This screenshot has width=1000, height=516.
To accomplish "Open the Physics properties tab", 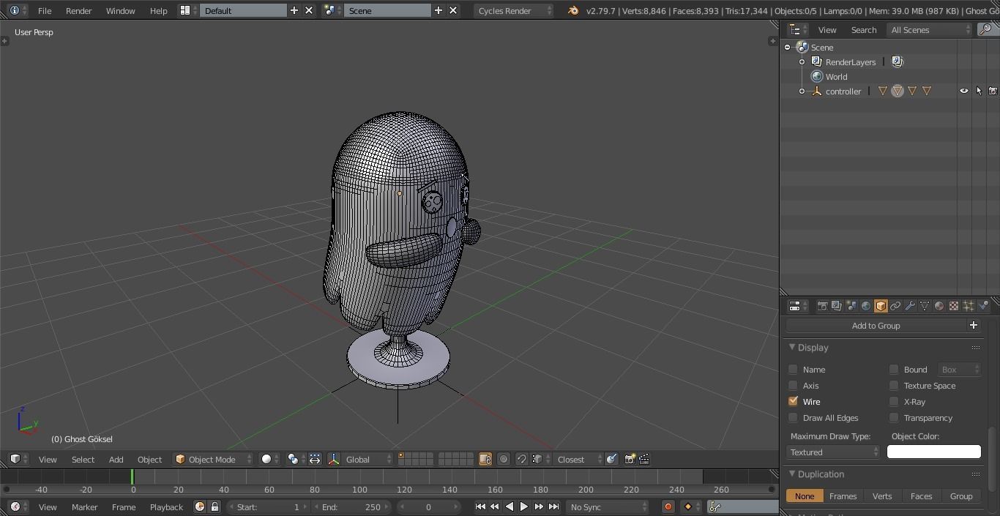I will pos(983,306).
